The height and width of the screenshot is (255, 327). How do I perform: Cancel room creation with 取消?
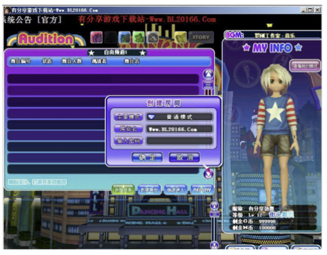[x=184, y=157]
